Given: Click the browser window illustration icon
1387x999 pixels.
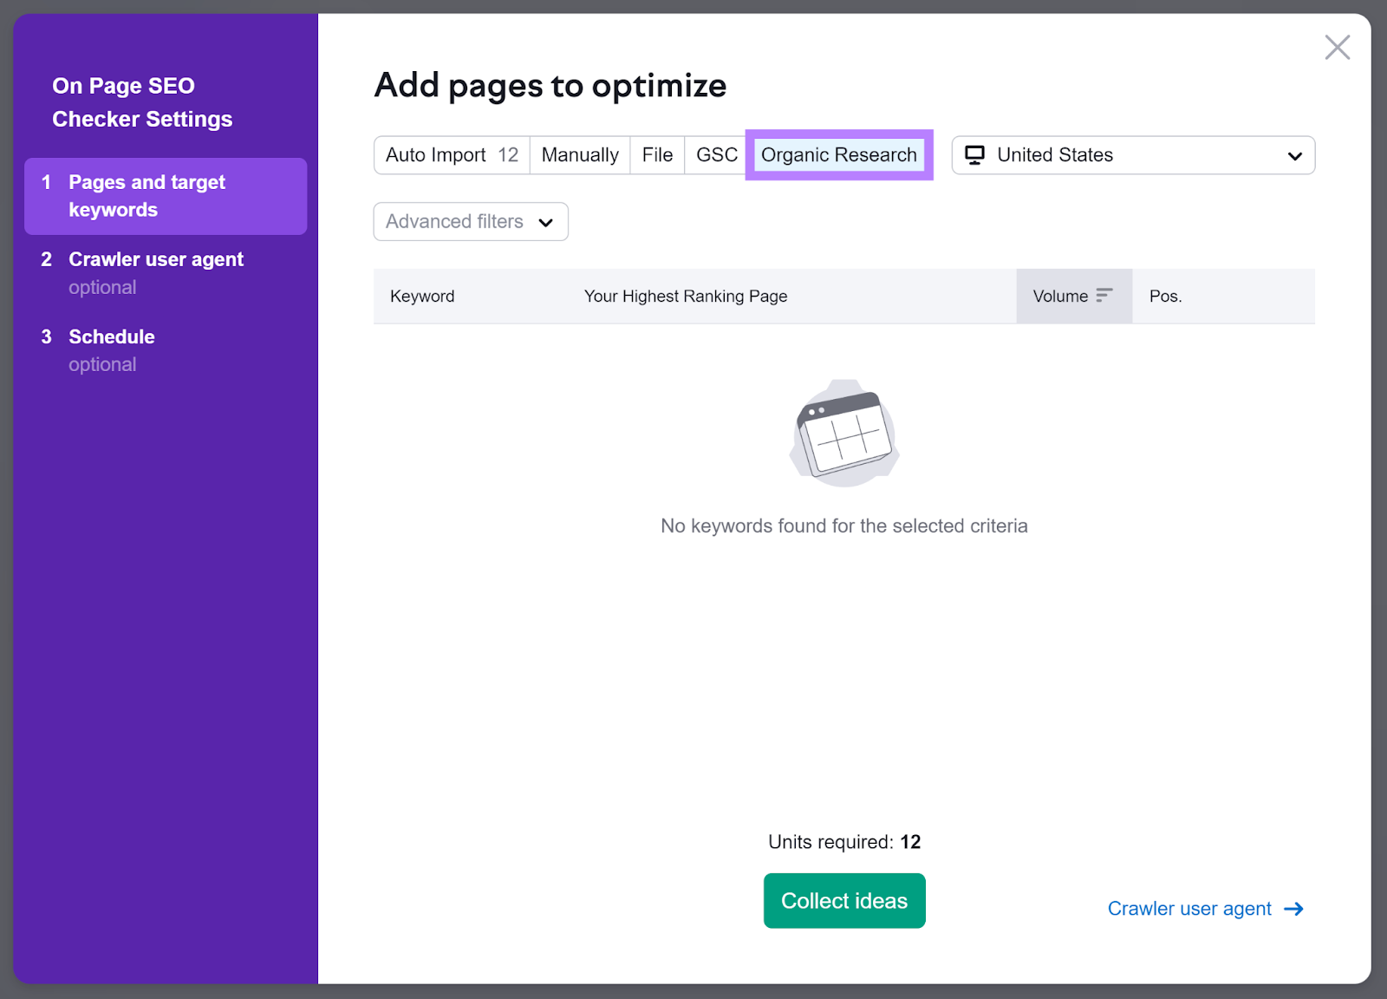Looking at the screenshot, I should 843,435.
